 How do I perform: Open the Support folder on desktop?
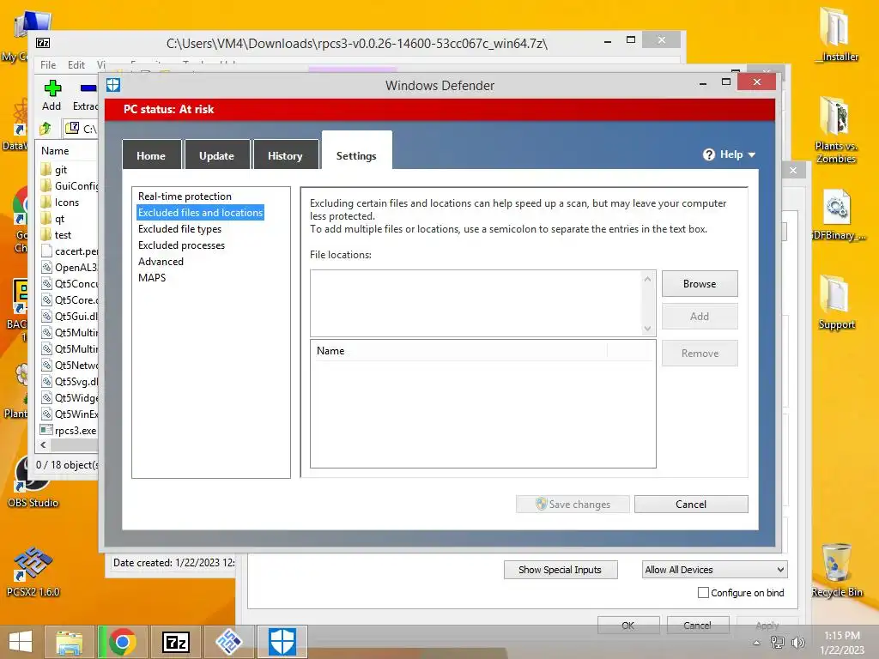coord(836,303)
